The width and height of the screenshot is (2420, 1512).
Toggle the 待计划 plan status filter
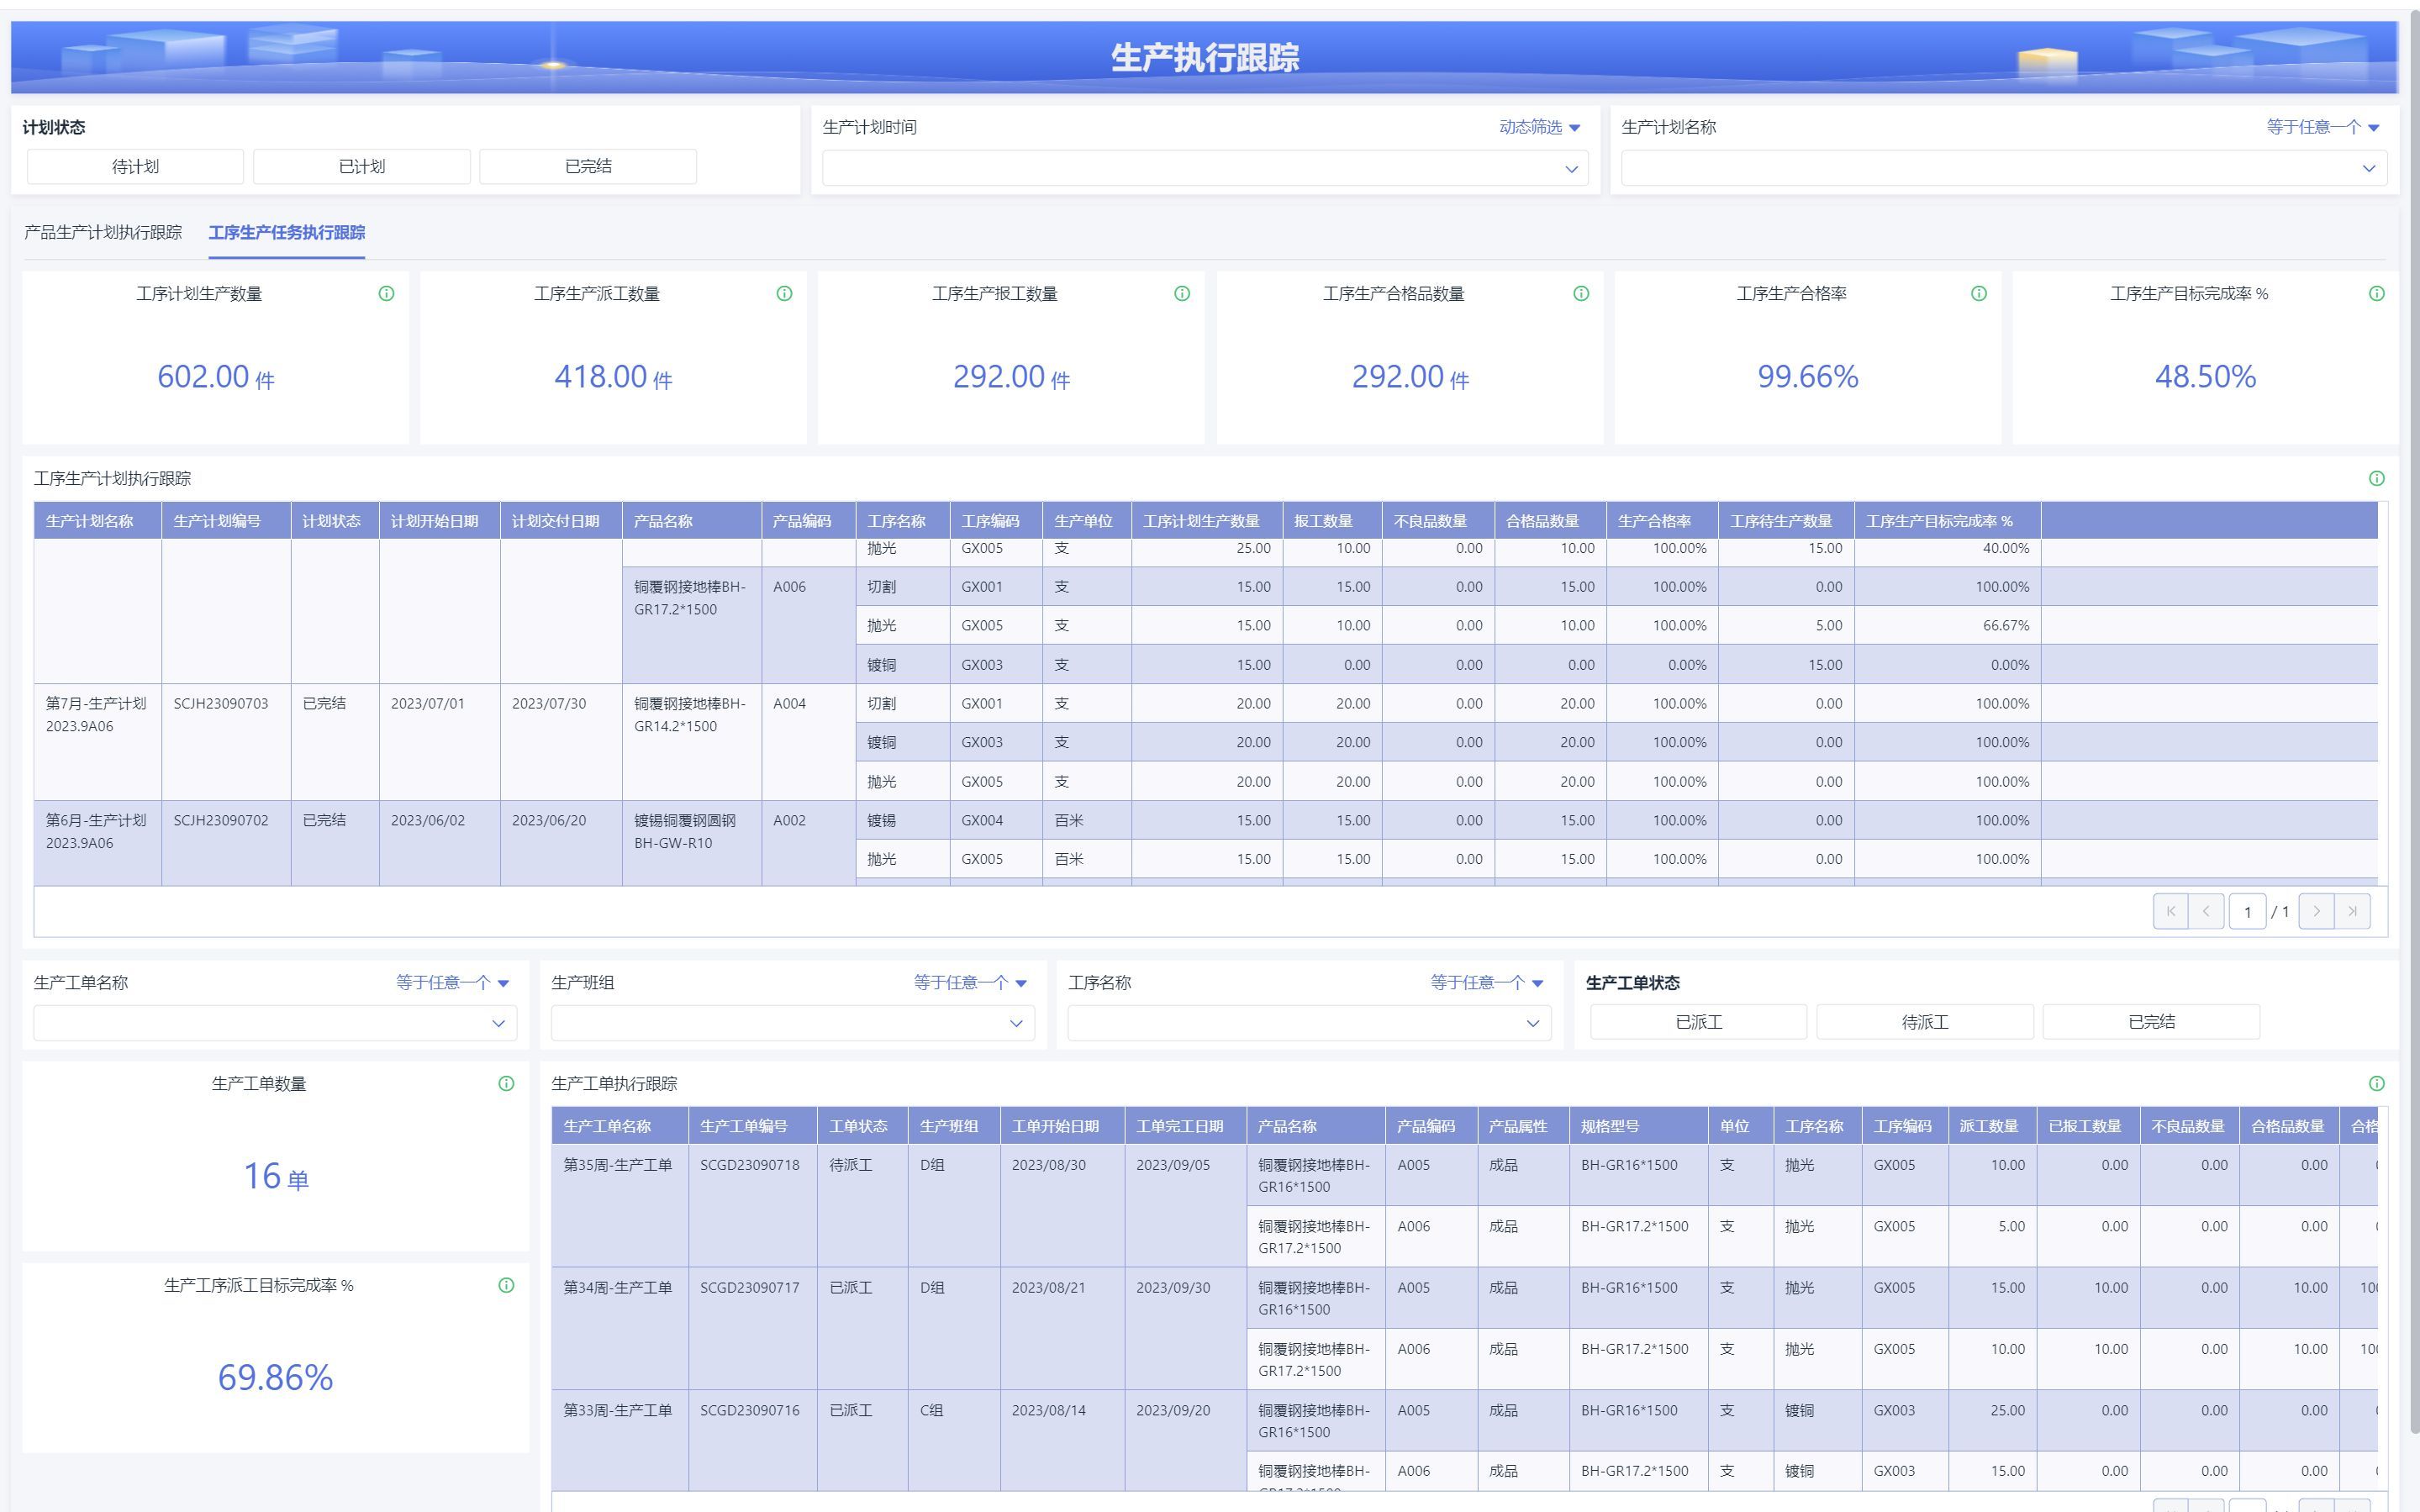tap(135, 166)
